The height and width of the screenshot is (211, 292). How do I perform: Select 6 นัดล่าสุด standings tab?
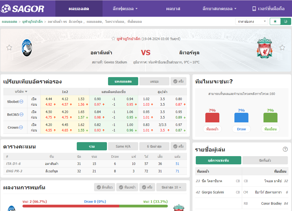point(154,146)
